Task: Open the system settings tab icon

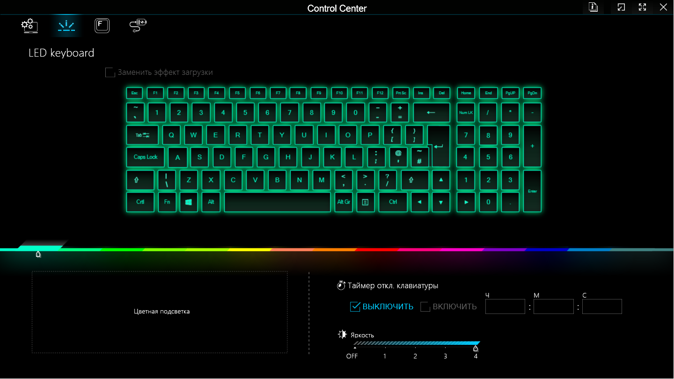Action: point(29,25)
